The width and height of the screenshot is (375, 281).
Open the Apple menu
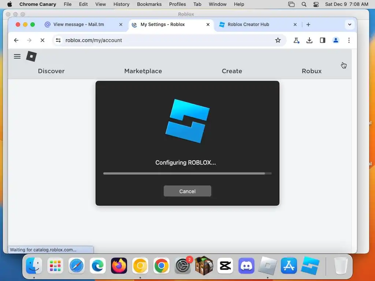(9, 4)
